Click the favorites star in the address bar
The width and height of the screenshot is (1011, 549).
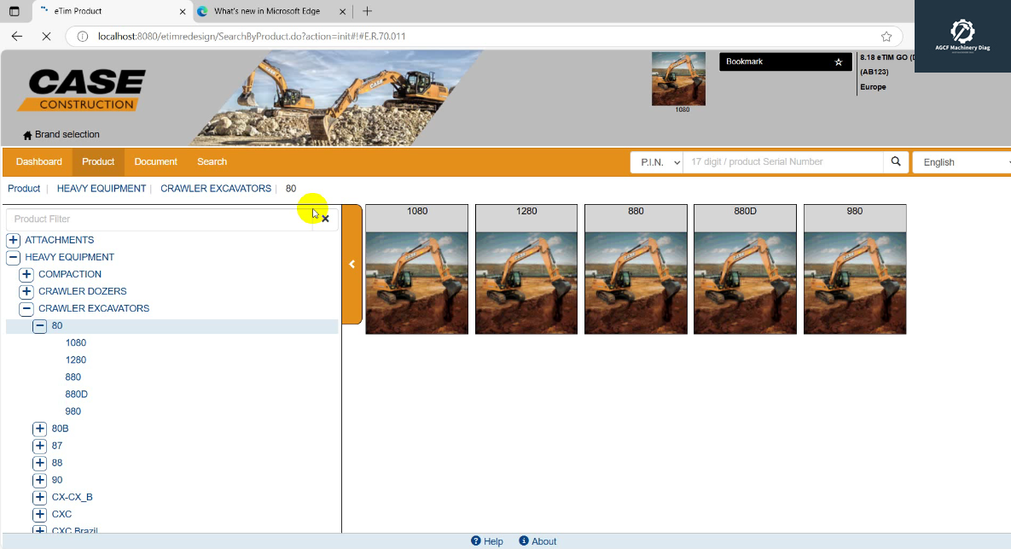click(x=886, y=37)
